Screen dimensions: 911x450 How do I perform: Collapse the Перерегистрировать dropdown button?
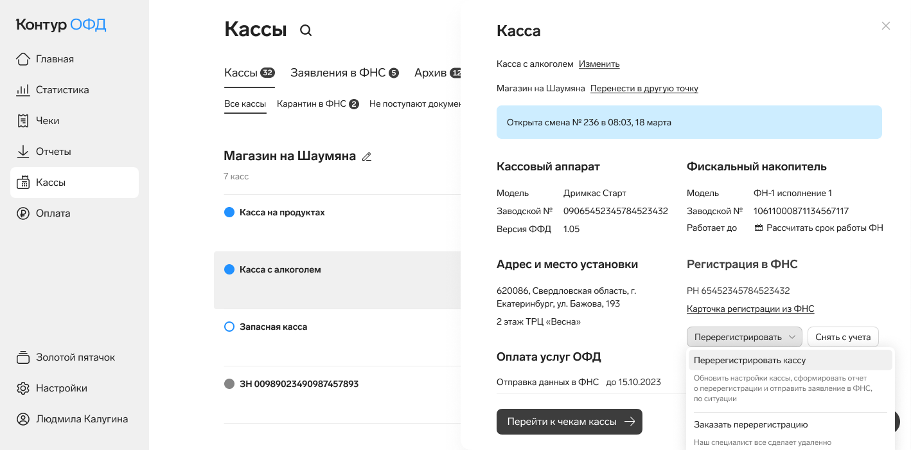point(745,337)
